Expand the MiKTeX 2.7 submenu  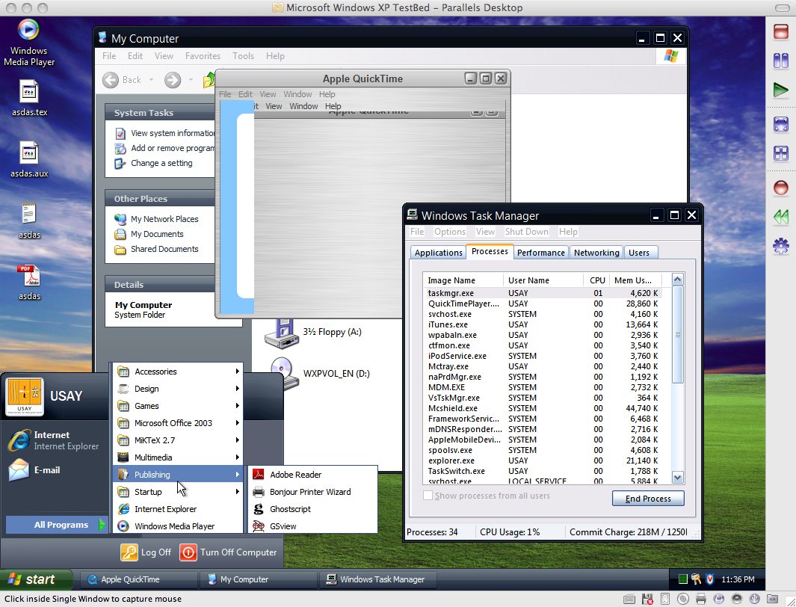[x=178, y=440]
